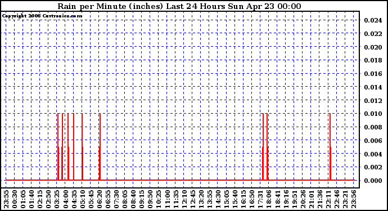Click the 18:41 time label
The height and width of the screenshot is (211, 388).
(x=277, y=199)
